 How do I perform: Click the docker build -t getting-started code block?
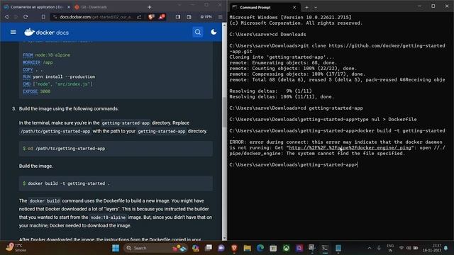[116, 183]
